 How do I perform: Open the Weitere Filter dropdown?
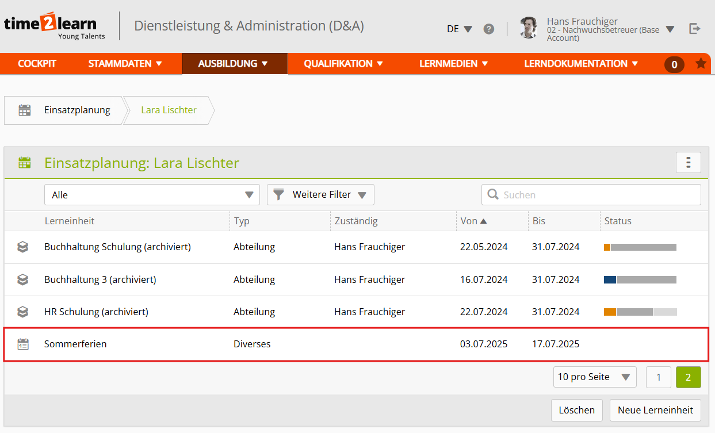(320, 195)
